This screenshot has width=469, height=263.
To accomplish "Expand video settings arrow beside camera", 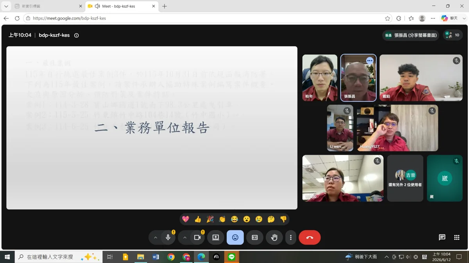I will coord(185,238).
